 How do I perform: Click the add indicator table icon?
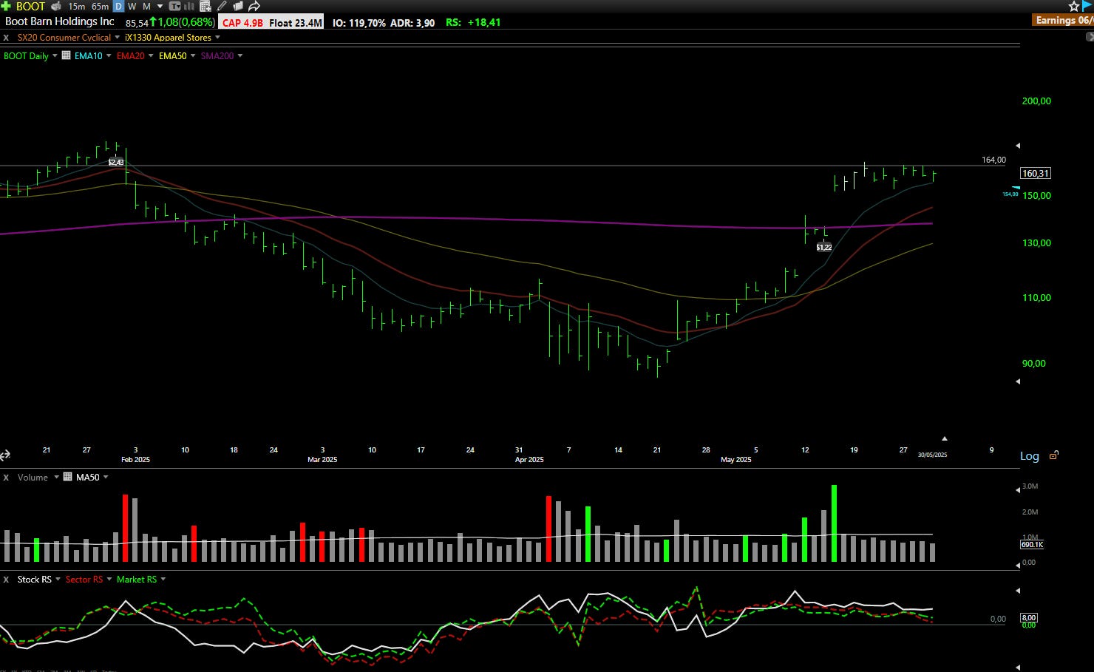tap(206, 6)
